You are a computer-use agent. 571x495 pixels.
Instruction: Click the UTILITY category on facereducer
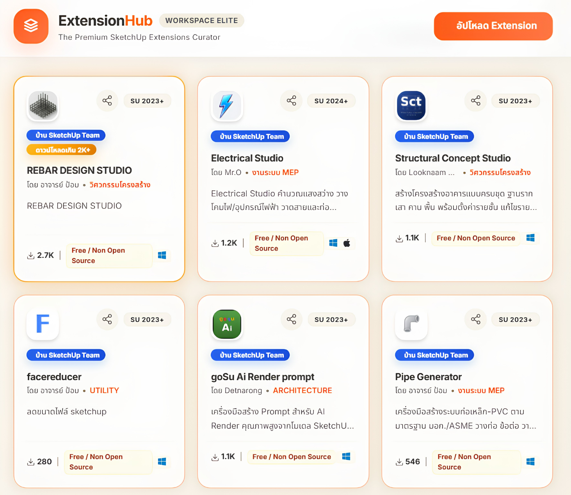point(104,390)
